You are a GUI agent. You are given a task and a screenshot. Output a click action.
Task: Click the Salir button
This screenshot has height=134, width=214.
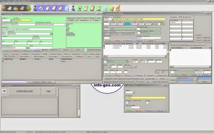click(x=48, y=91)
